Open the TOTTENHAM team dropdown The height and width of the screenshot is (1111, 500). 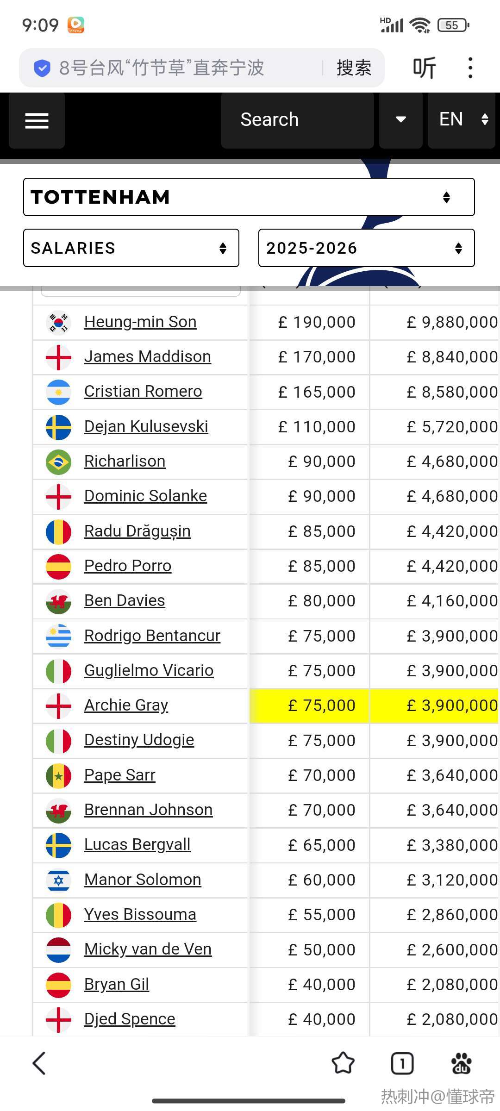249,197
